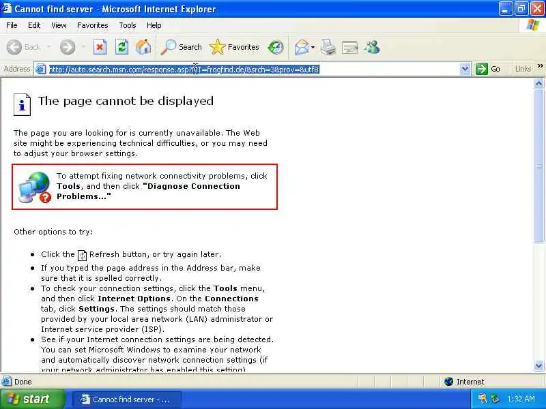Click the Windows flag logo throbber
Image resolution: width=546 pixels, height=409 pixels.
[533, 25]
